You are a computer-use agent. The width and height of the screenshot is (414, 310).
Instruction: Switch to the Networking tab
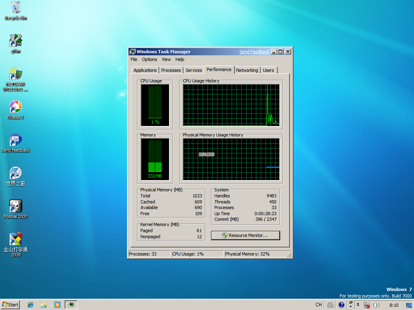[247, 70]
